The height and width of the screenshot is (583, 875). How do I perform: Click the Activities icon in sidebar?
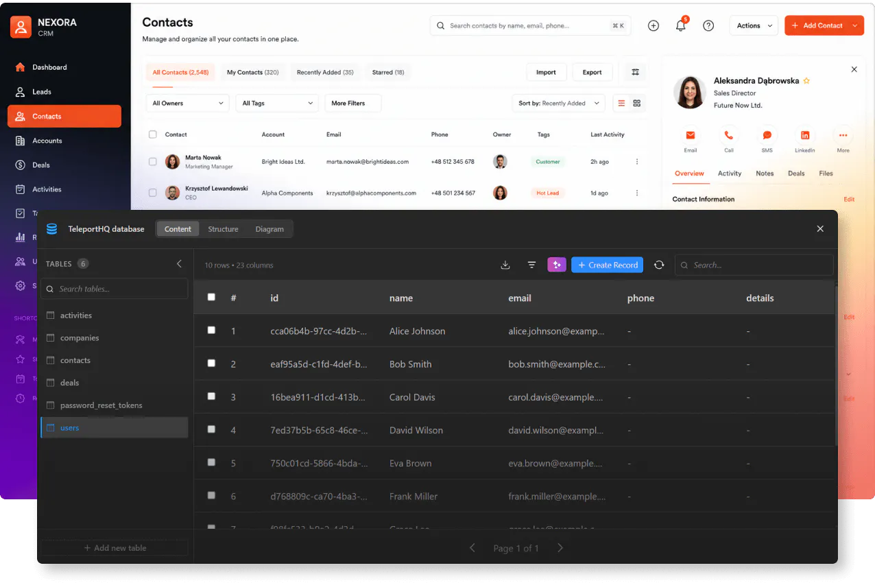click(x=20, y=189)
